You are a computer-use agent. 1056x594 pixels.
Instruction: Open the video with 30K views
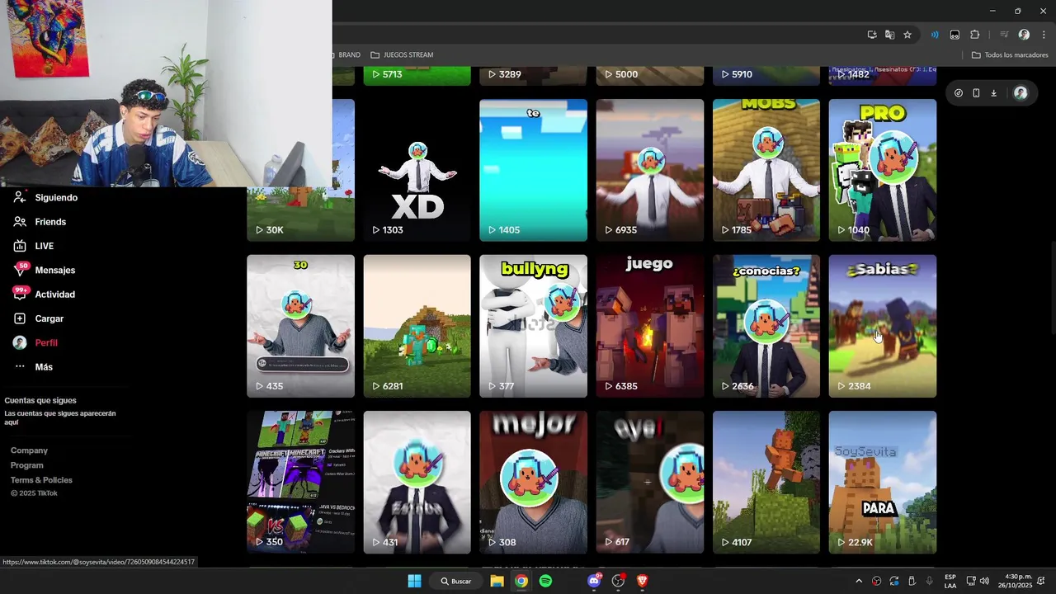point(300,214)
